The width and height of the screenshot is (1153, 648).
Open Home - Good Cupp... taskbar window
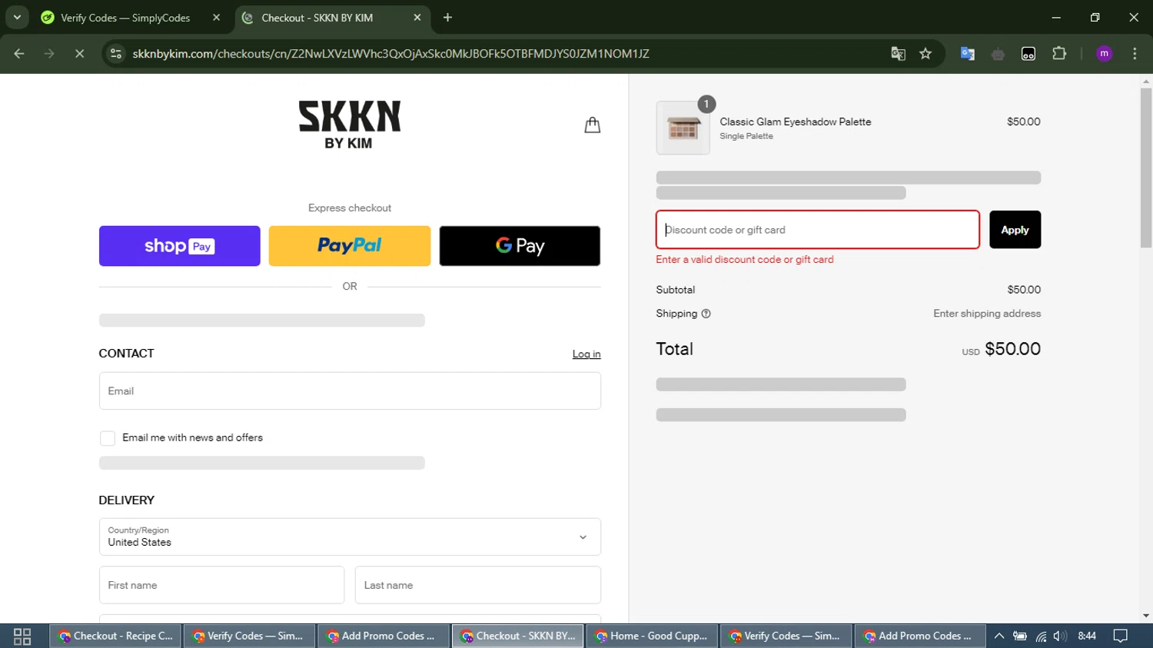point(652,636)
